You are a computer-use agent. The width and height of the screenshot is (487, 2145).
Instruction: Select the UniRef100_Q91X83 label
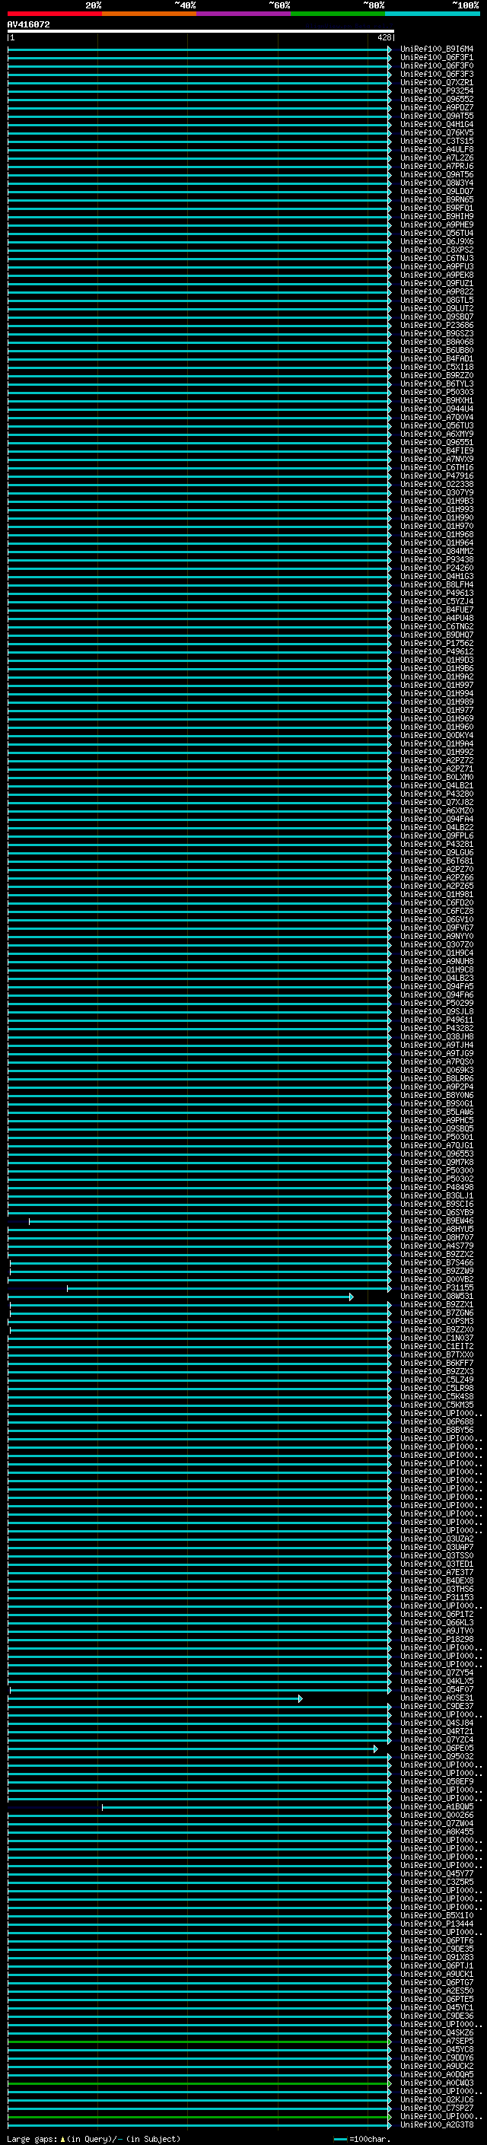tap(436, 1958)
